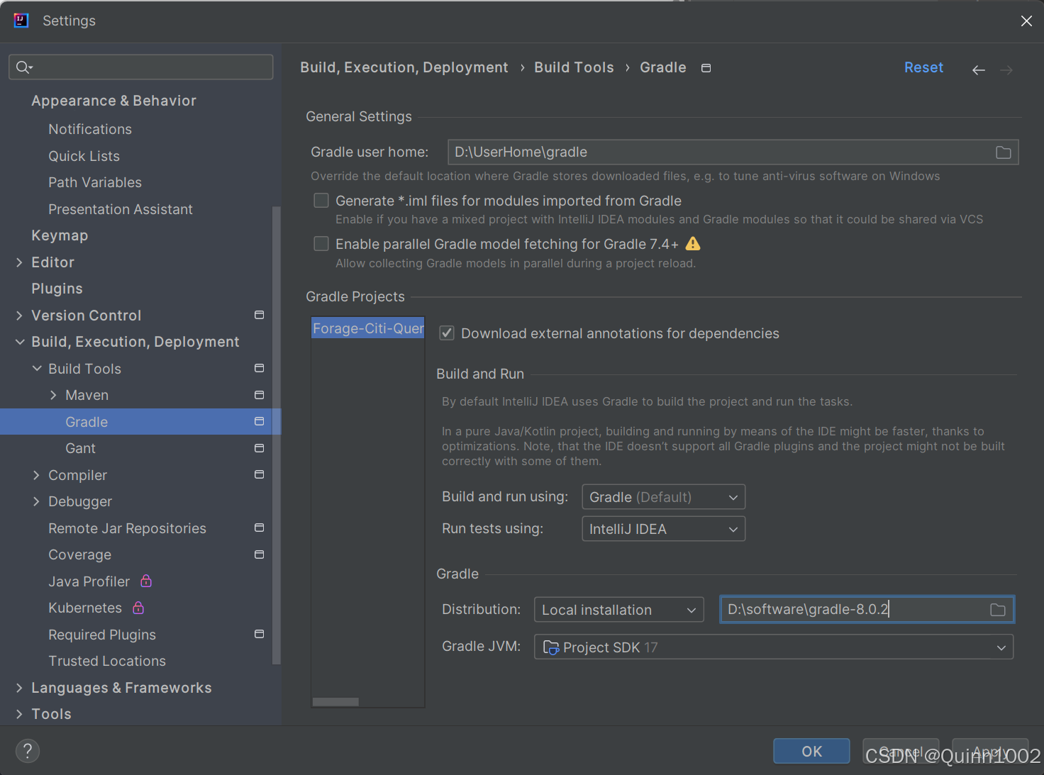Click the warning icon next to parallel fetching
The width and height of the screenshot is (1044, 775).
693,244
